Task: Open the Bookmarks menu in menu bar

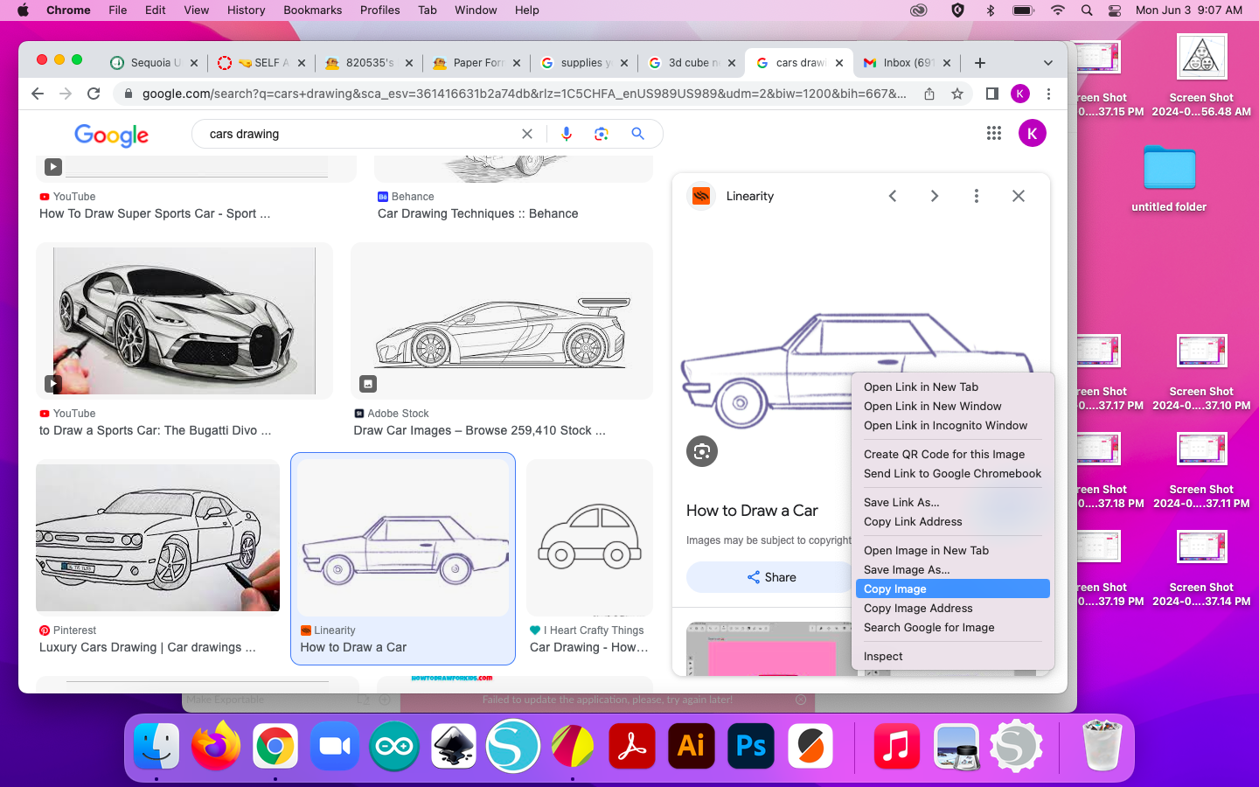Action: tap(312, 10)
